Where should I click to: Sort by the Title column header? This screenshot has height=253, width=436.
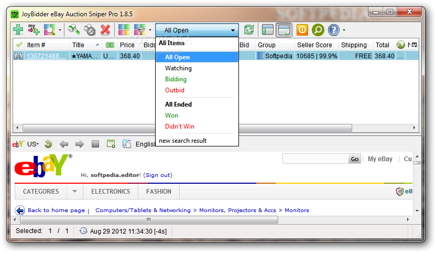[x=78, y=45]
